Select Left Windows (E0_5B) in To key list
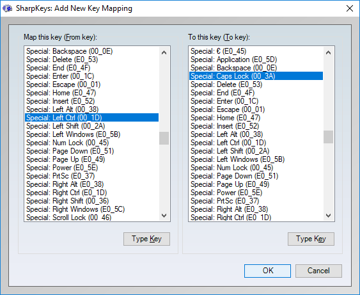 [x=256, y=159]
